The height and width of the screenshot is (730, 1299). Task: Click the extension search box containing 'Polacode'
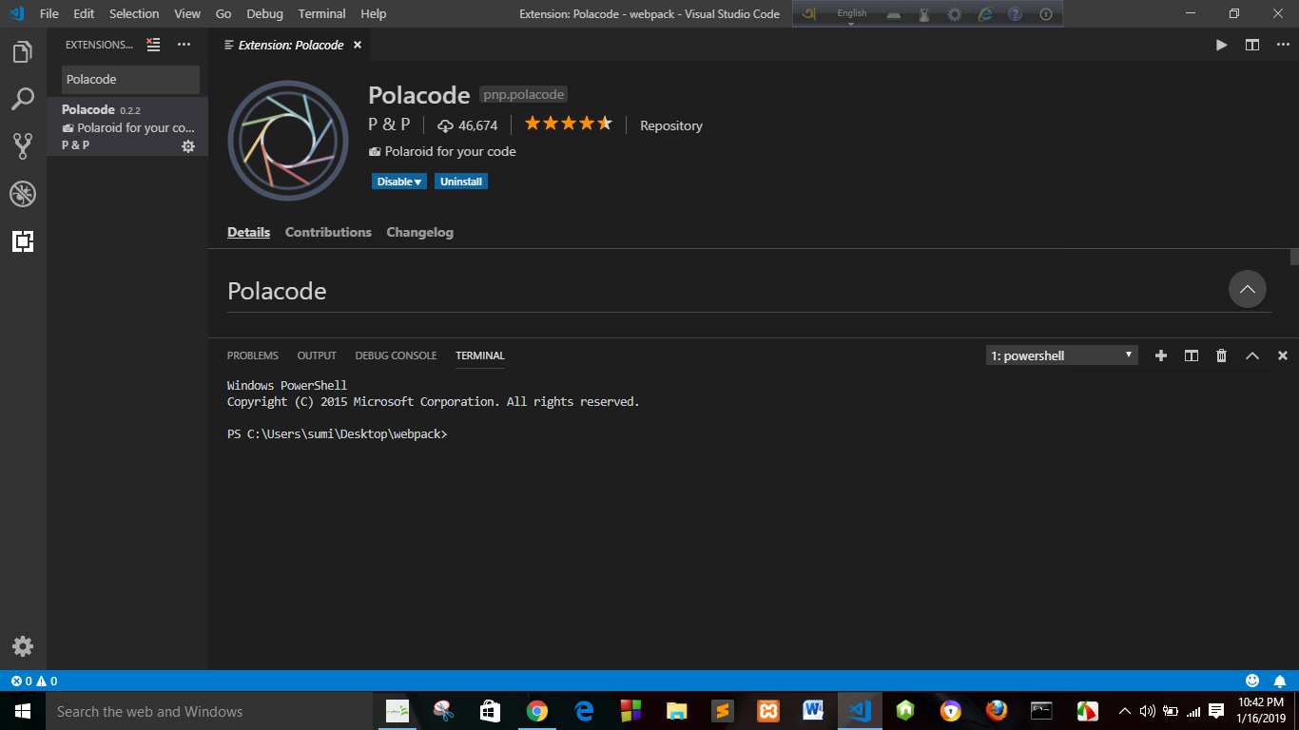tap(129, 79)
